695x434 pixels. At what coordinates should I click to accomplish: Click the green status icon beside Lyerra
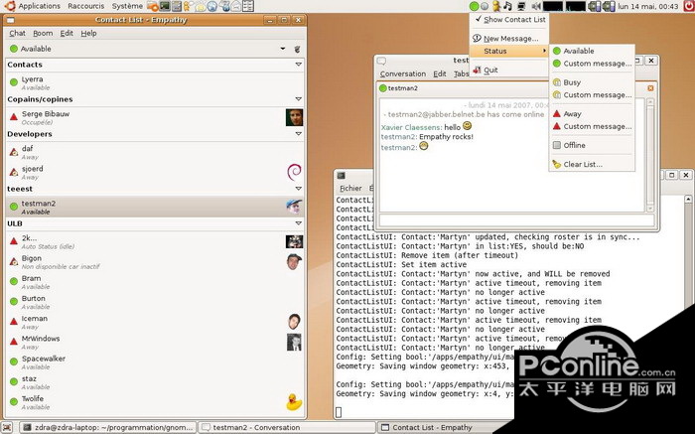pos(14,82)
